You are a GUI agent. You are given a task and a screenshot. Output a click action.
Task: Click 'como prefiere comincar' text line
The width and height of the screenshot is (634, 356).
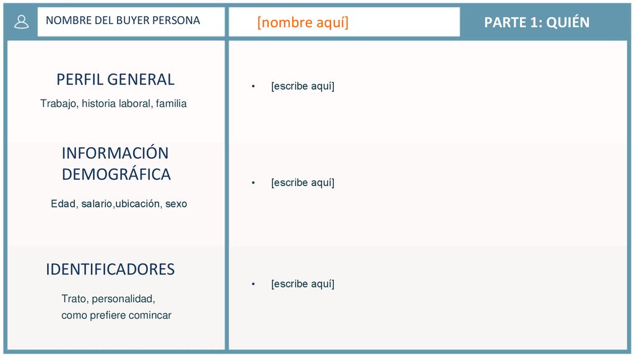pos(116,315)
